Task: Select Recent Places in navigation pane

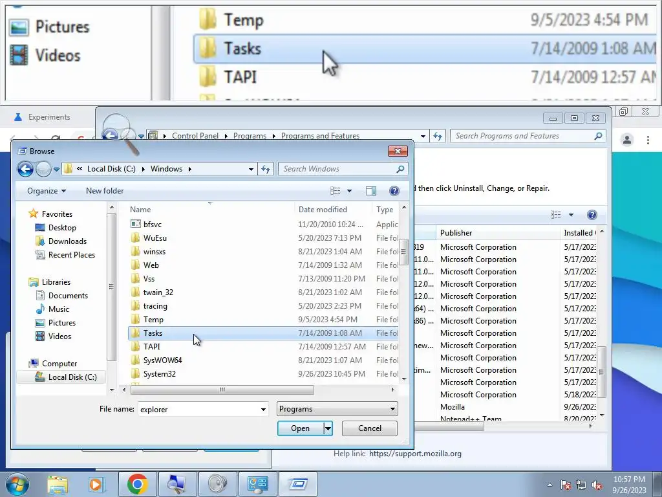Action: [x=71, y=255]
